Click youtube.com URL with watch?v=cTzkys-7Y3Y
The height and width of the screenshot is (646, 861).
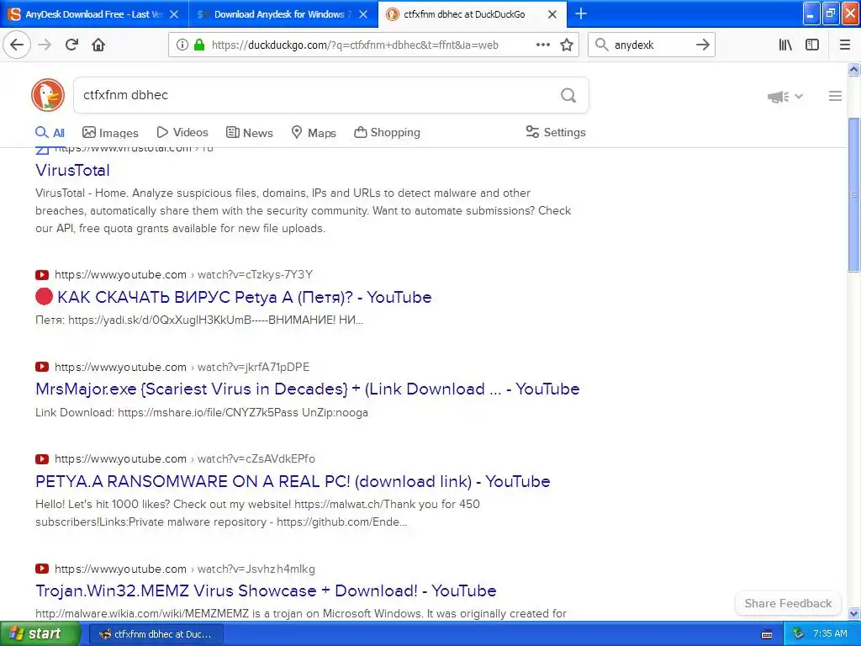[x=183, y=274]
